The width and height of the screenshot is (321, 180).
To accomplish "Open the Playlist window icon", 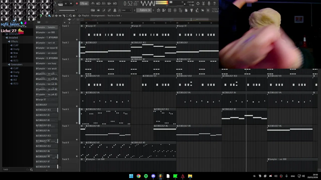I will 158,10.
